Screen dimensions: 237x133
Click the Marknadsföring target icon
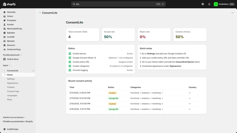(4, 29)
